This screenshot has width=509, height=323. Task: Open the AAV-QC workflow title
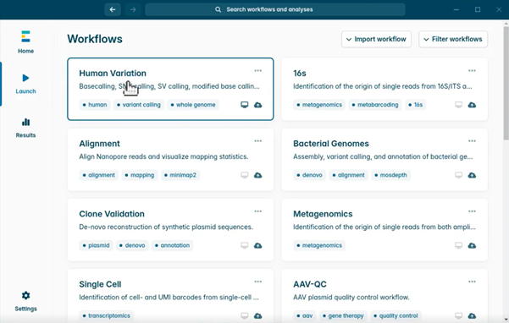tap(310, 284)
